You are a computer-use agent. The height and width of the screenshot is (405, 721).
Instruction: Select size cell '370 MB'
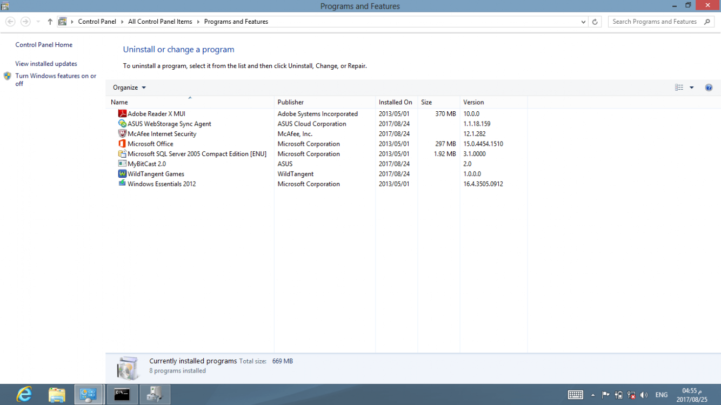445,114
